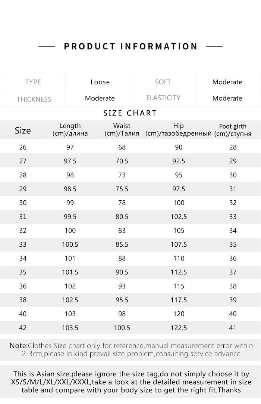The image size is (261, 404).
Task: Select the 122.5 hip value for size 42
Action: (x=179, y=328)
